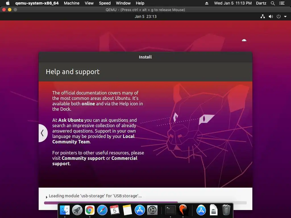The height and width of the screenshot is (218, 291).
Task: Click the installation progress bar
Action: coord(145,203)
